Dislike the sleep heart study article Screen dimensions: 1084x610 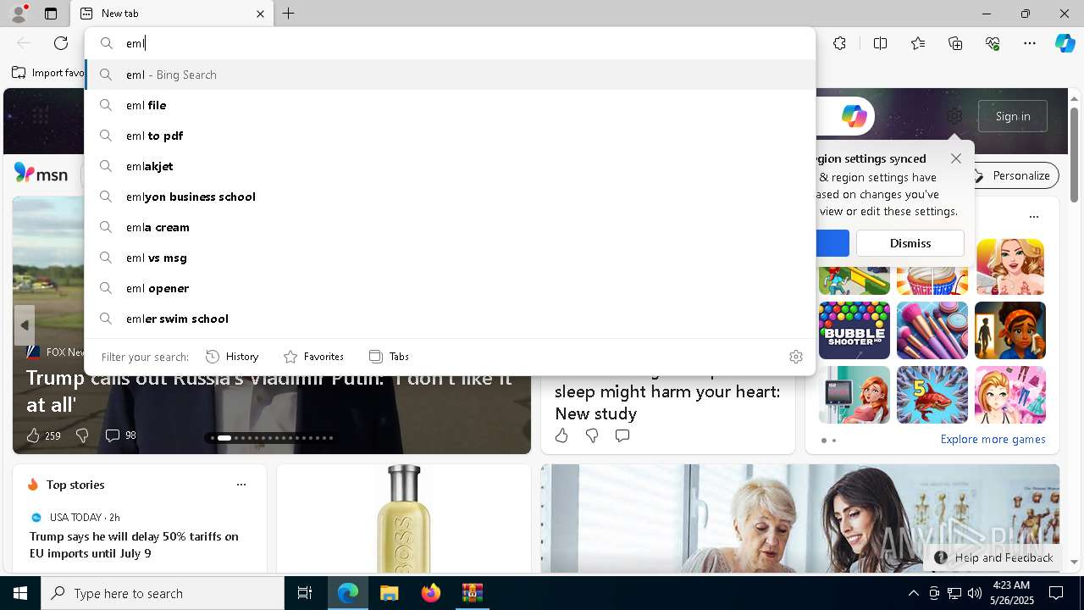click(592, 435)
